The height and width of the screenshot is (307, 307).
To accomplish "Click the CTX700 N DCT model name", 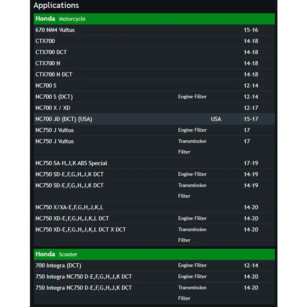I will coord(54,74).
